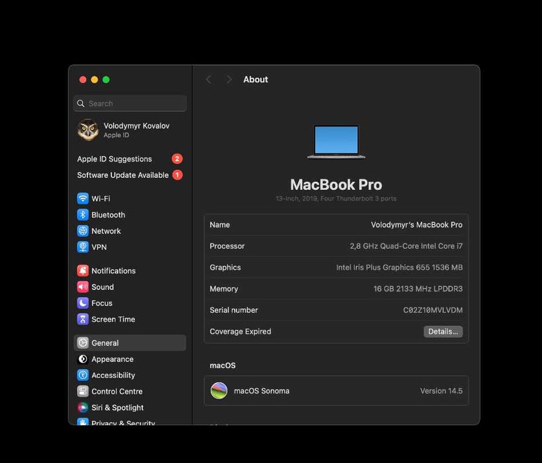The height and width of the screenshot is (463, 542).
Task: Select the Appearance label
Action: point(112,359)
